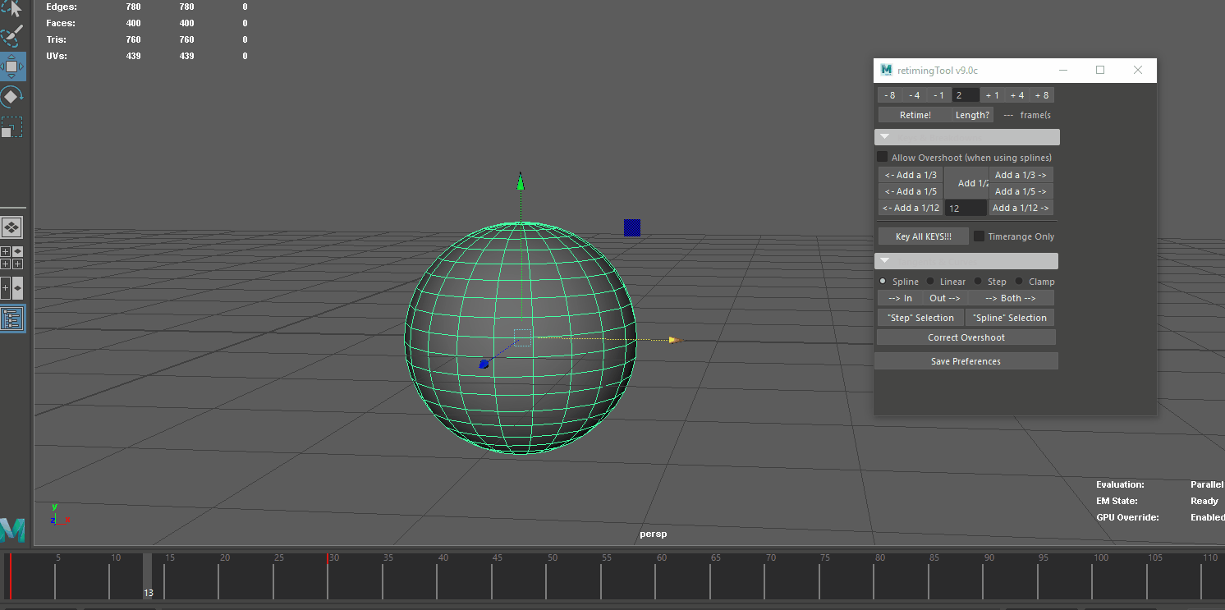Enable Allow Overshoot checkbox
The height and width of the screenshot is (610, 1225).
pos(883,157)
